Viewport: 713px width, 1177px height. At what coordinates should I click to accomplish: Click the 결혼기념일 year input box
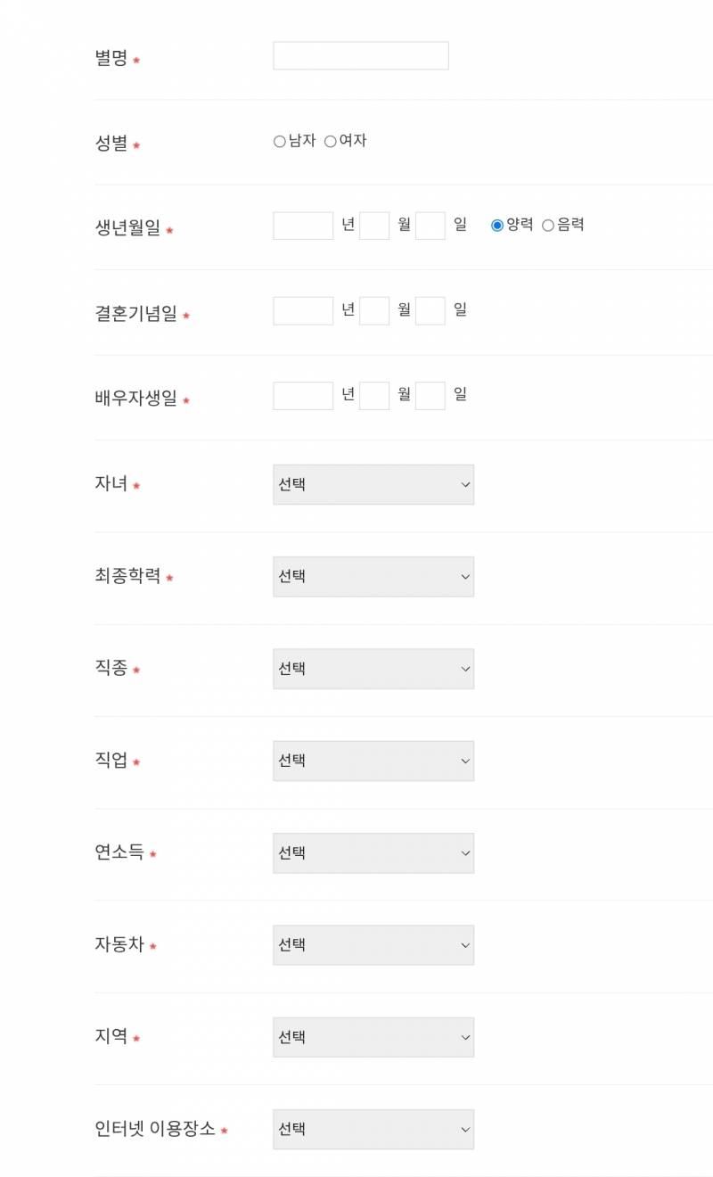coord(302,309)
